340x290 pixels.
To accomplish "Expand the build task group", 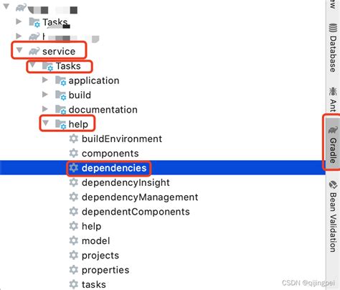I will coord(45,95).
